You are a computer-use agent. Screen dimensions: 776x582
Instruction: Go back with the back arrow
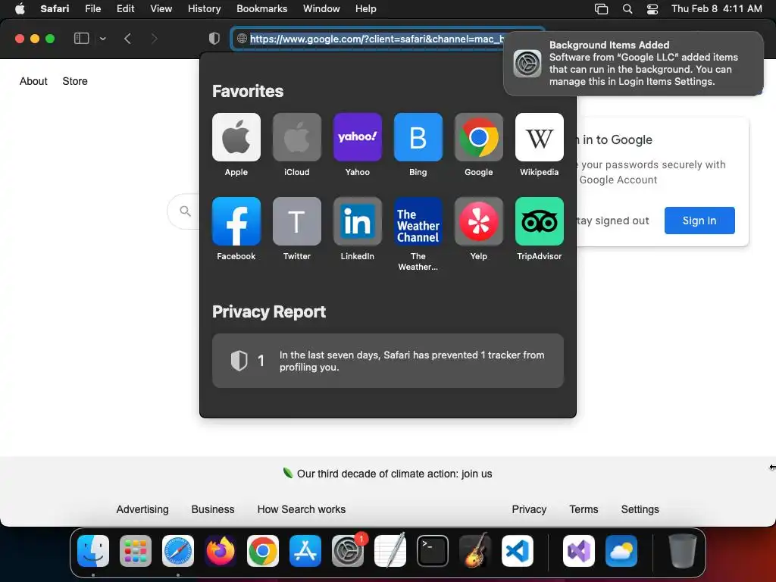coord(127,39)
